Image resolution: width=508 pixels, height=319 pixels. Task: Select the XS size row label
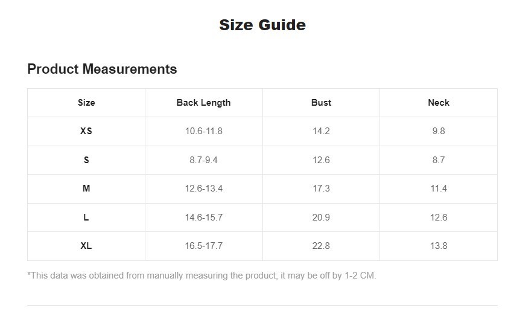[86, 131]
